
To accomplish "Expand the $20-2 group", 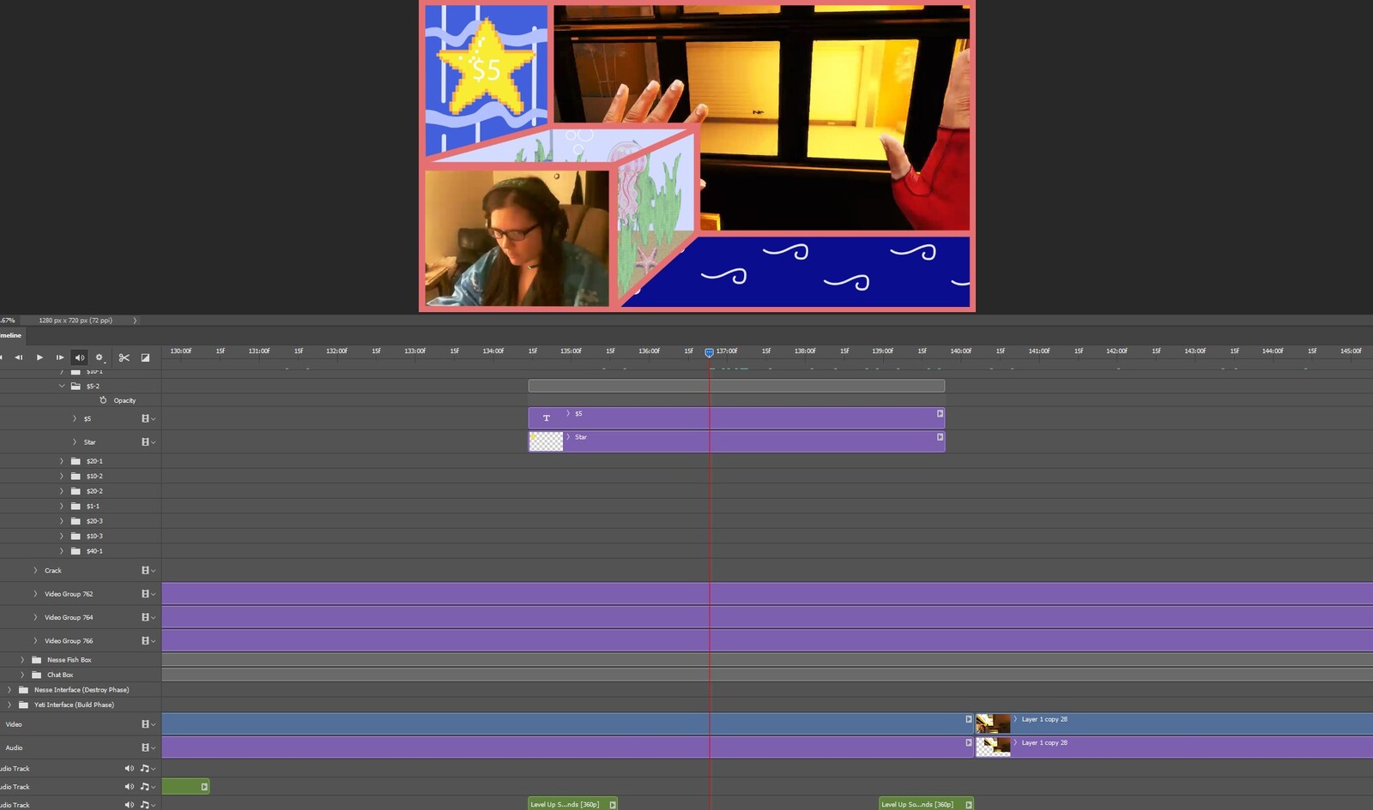I will click(x=62, y=491).
